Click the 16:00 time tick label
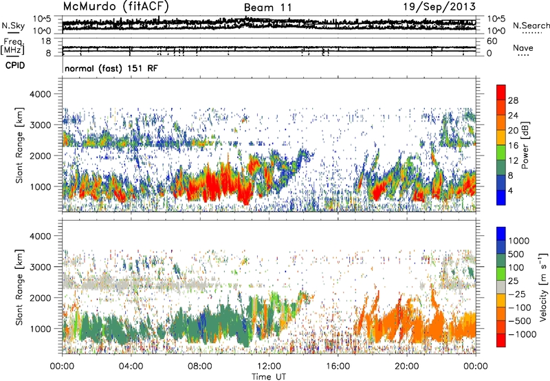 (338, 367)
